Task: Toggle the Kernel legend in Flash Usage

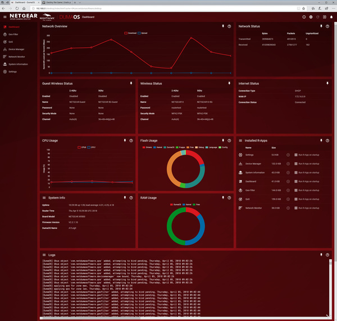Action: (x=158, y=147)
